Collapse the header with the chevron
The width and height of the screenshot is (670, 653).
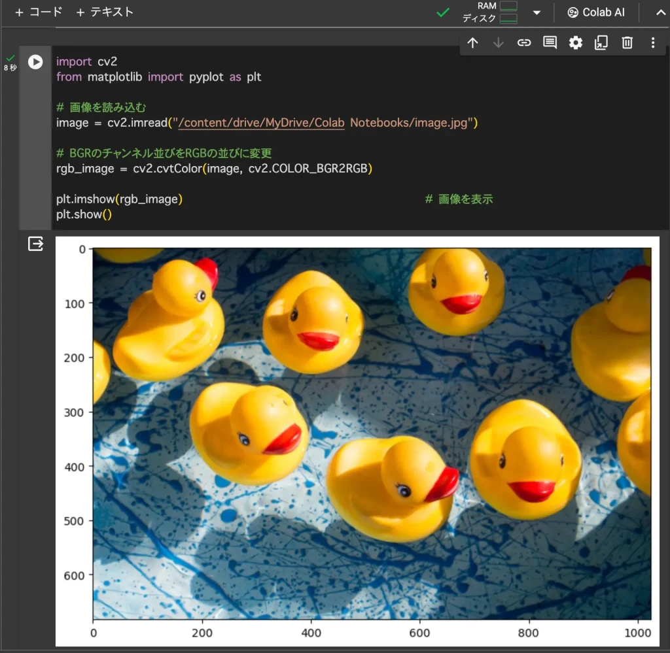(660, 12)
